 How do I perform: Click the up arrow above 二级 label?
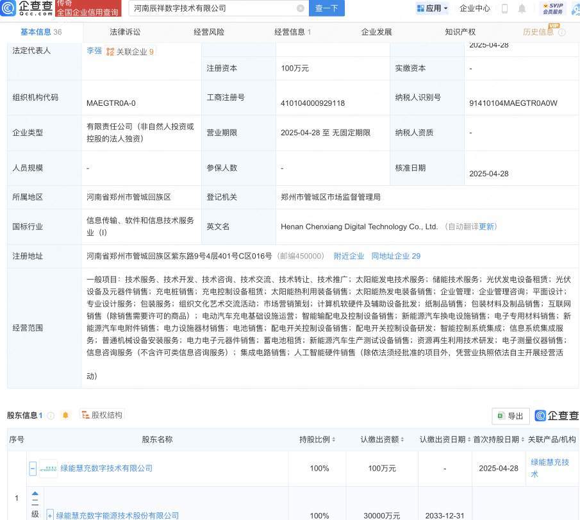[35, 494]
